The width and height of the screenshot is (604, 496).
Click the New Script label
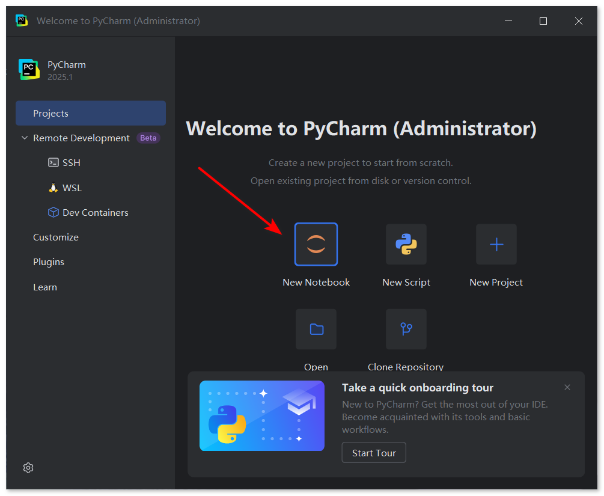[x=406, y=283]
